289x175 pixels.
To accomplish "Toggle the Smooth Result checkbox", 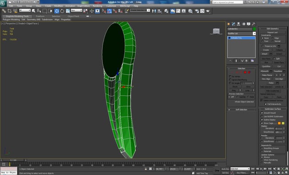I will click(x=262, y=113).
